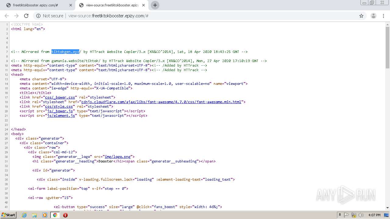Go back with the browser back arrow
390x219 pixels.
tap(7, 16)
